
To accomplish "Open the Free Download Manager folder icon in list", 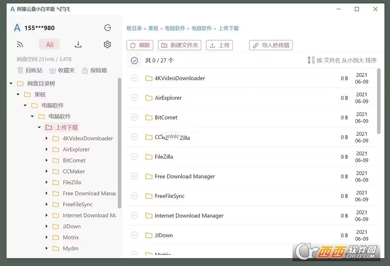I will click(149, 177).
